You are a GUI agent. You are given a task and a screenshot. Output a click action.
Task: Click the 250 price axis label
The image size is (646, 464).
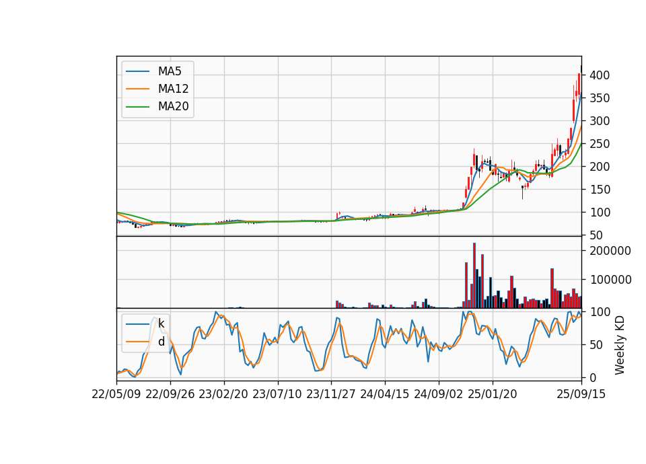[x=600, y=144]
